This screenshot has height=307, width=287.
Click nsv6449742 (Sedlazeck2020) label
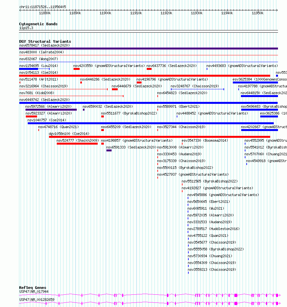pyautogui.click(x=45, y=100)
